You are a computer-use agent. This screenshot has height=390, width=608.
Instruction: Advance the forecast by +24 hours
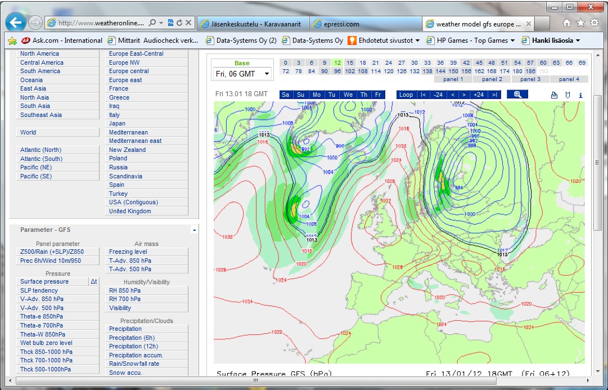[x=479, y=95]
